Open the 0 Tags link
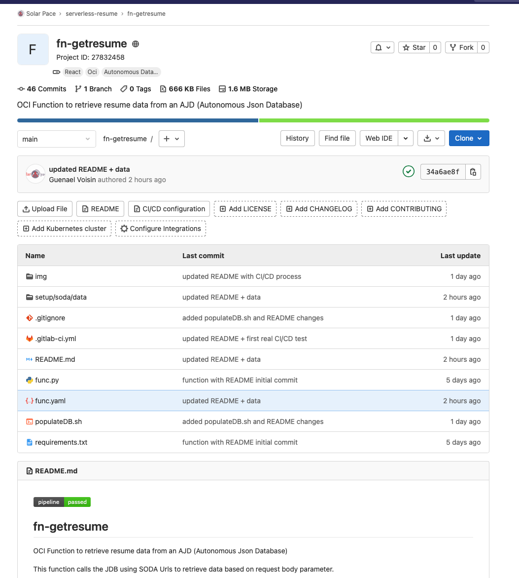 click(136, 89)
